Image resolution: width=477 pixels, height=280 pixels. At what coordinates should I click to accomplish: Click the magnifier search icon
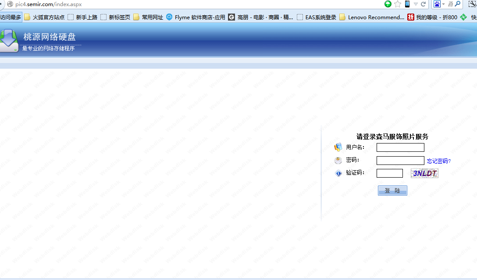tap(457, 3)
